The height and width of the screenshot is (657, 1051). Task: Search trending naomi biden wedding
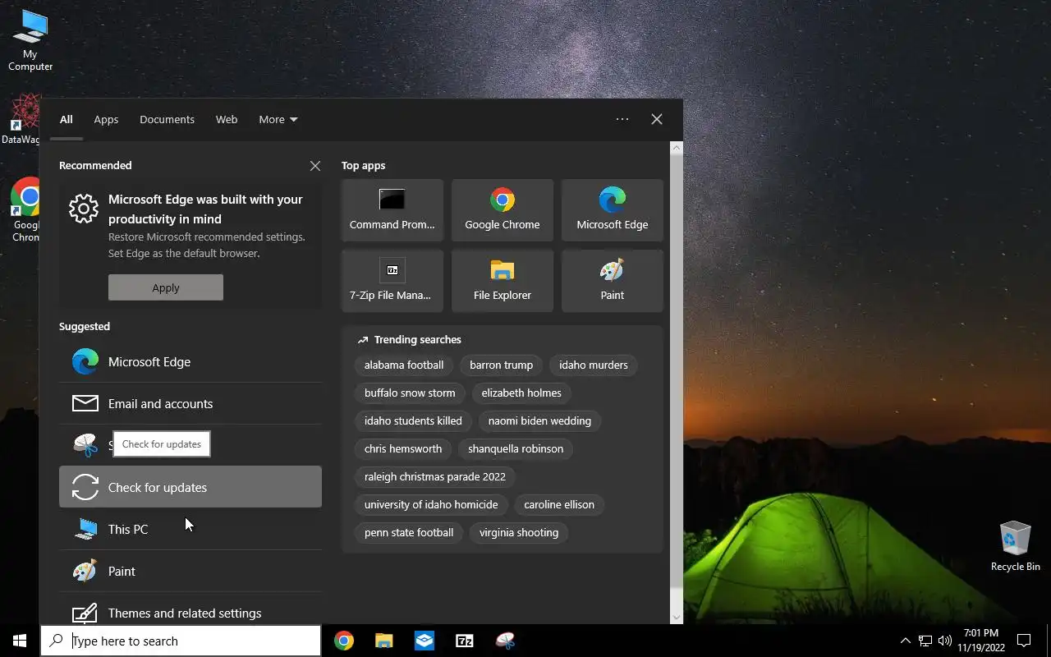pyautogui.click(x=539, y=420)
